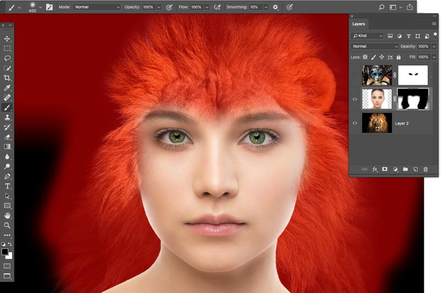Open the Layers panel options menu

tap(434, 24)
